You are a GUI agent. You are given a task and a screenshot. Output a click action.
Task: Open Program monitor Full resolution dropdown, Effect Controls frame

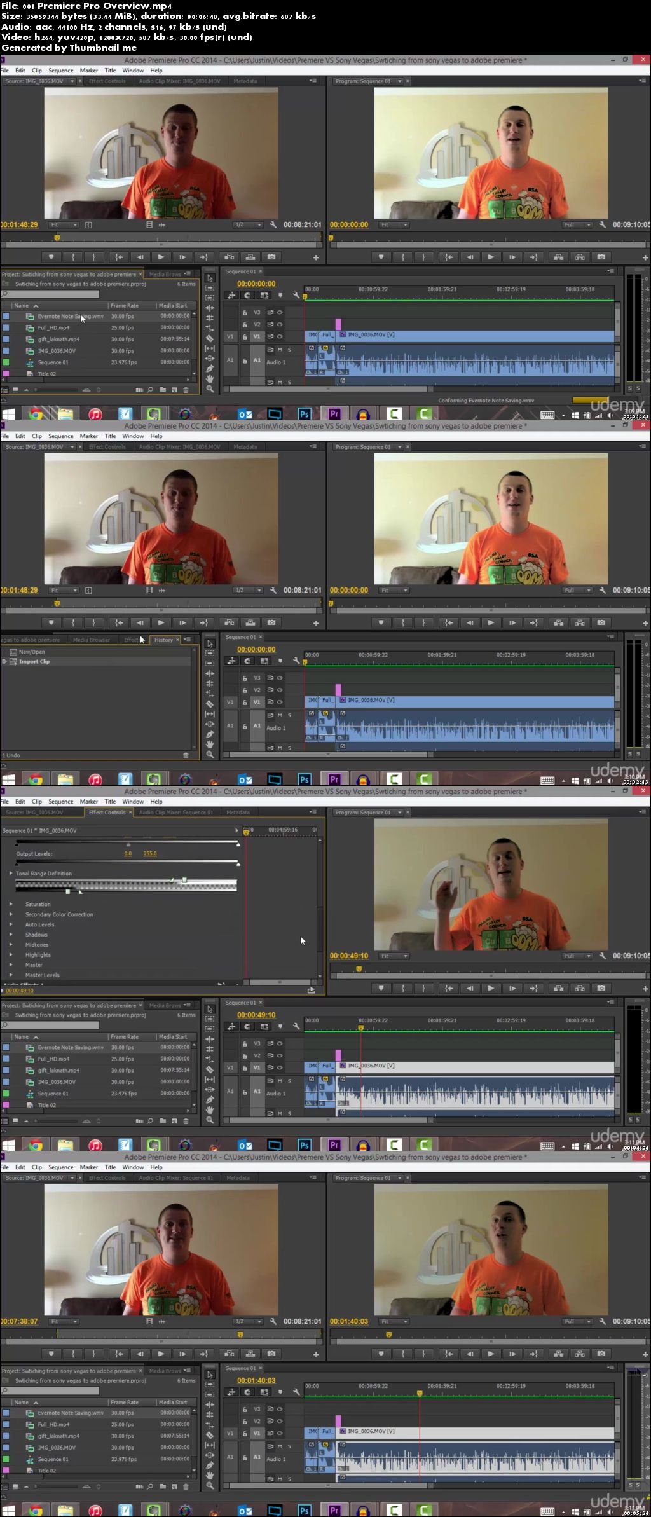click(577, 956)
